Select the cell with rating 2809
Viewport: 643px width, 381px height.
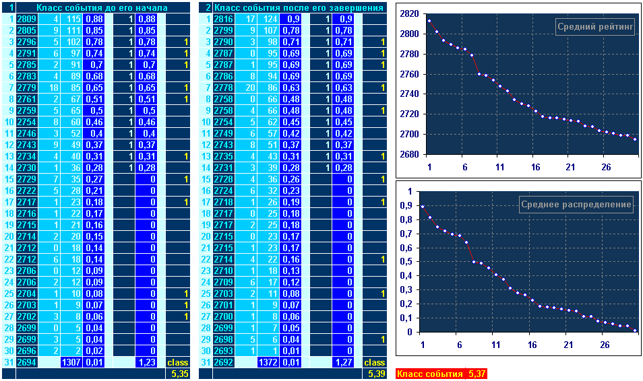coord(26,19)
